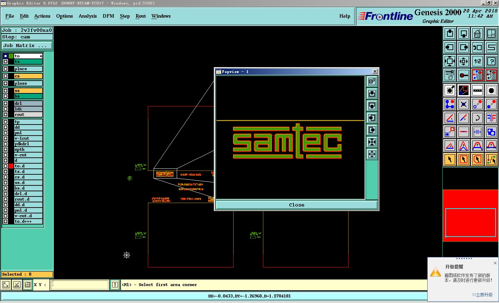Image resolution: width=499 pixels, height=303 pixels.
Task: Select the layer named to.d+++
Action: coord(28,221)
